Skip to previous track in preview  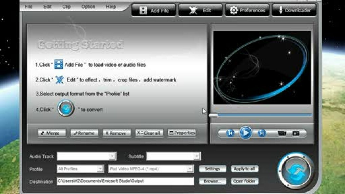pos(230,133)
